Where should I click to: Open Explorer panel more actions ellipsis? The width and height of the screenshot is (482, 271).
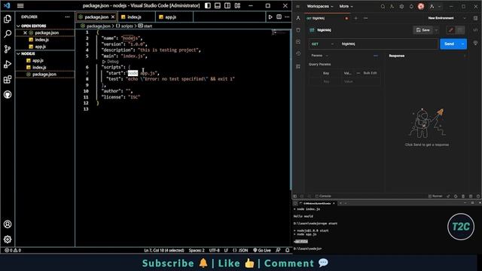(x=67, y=17)
